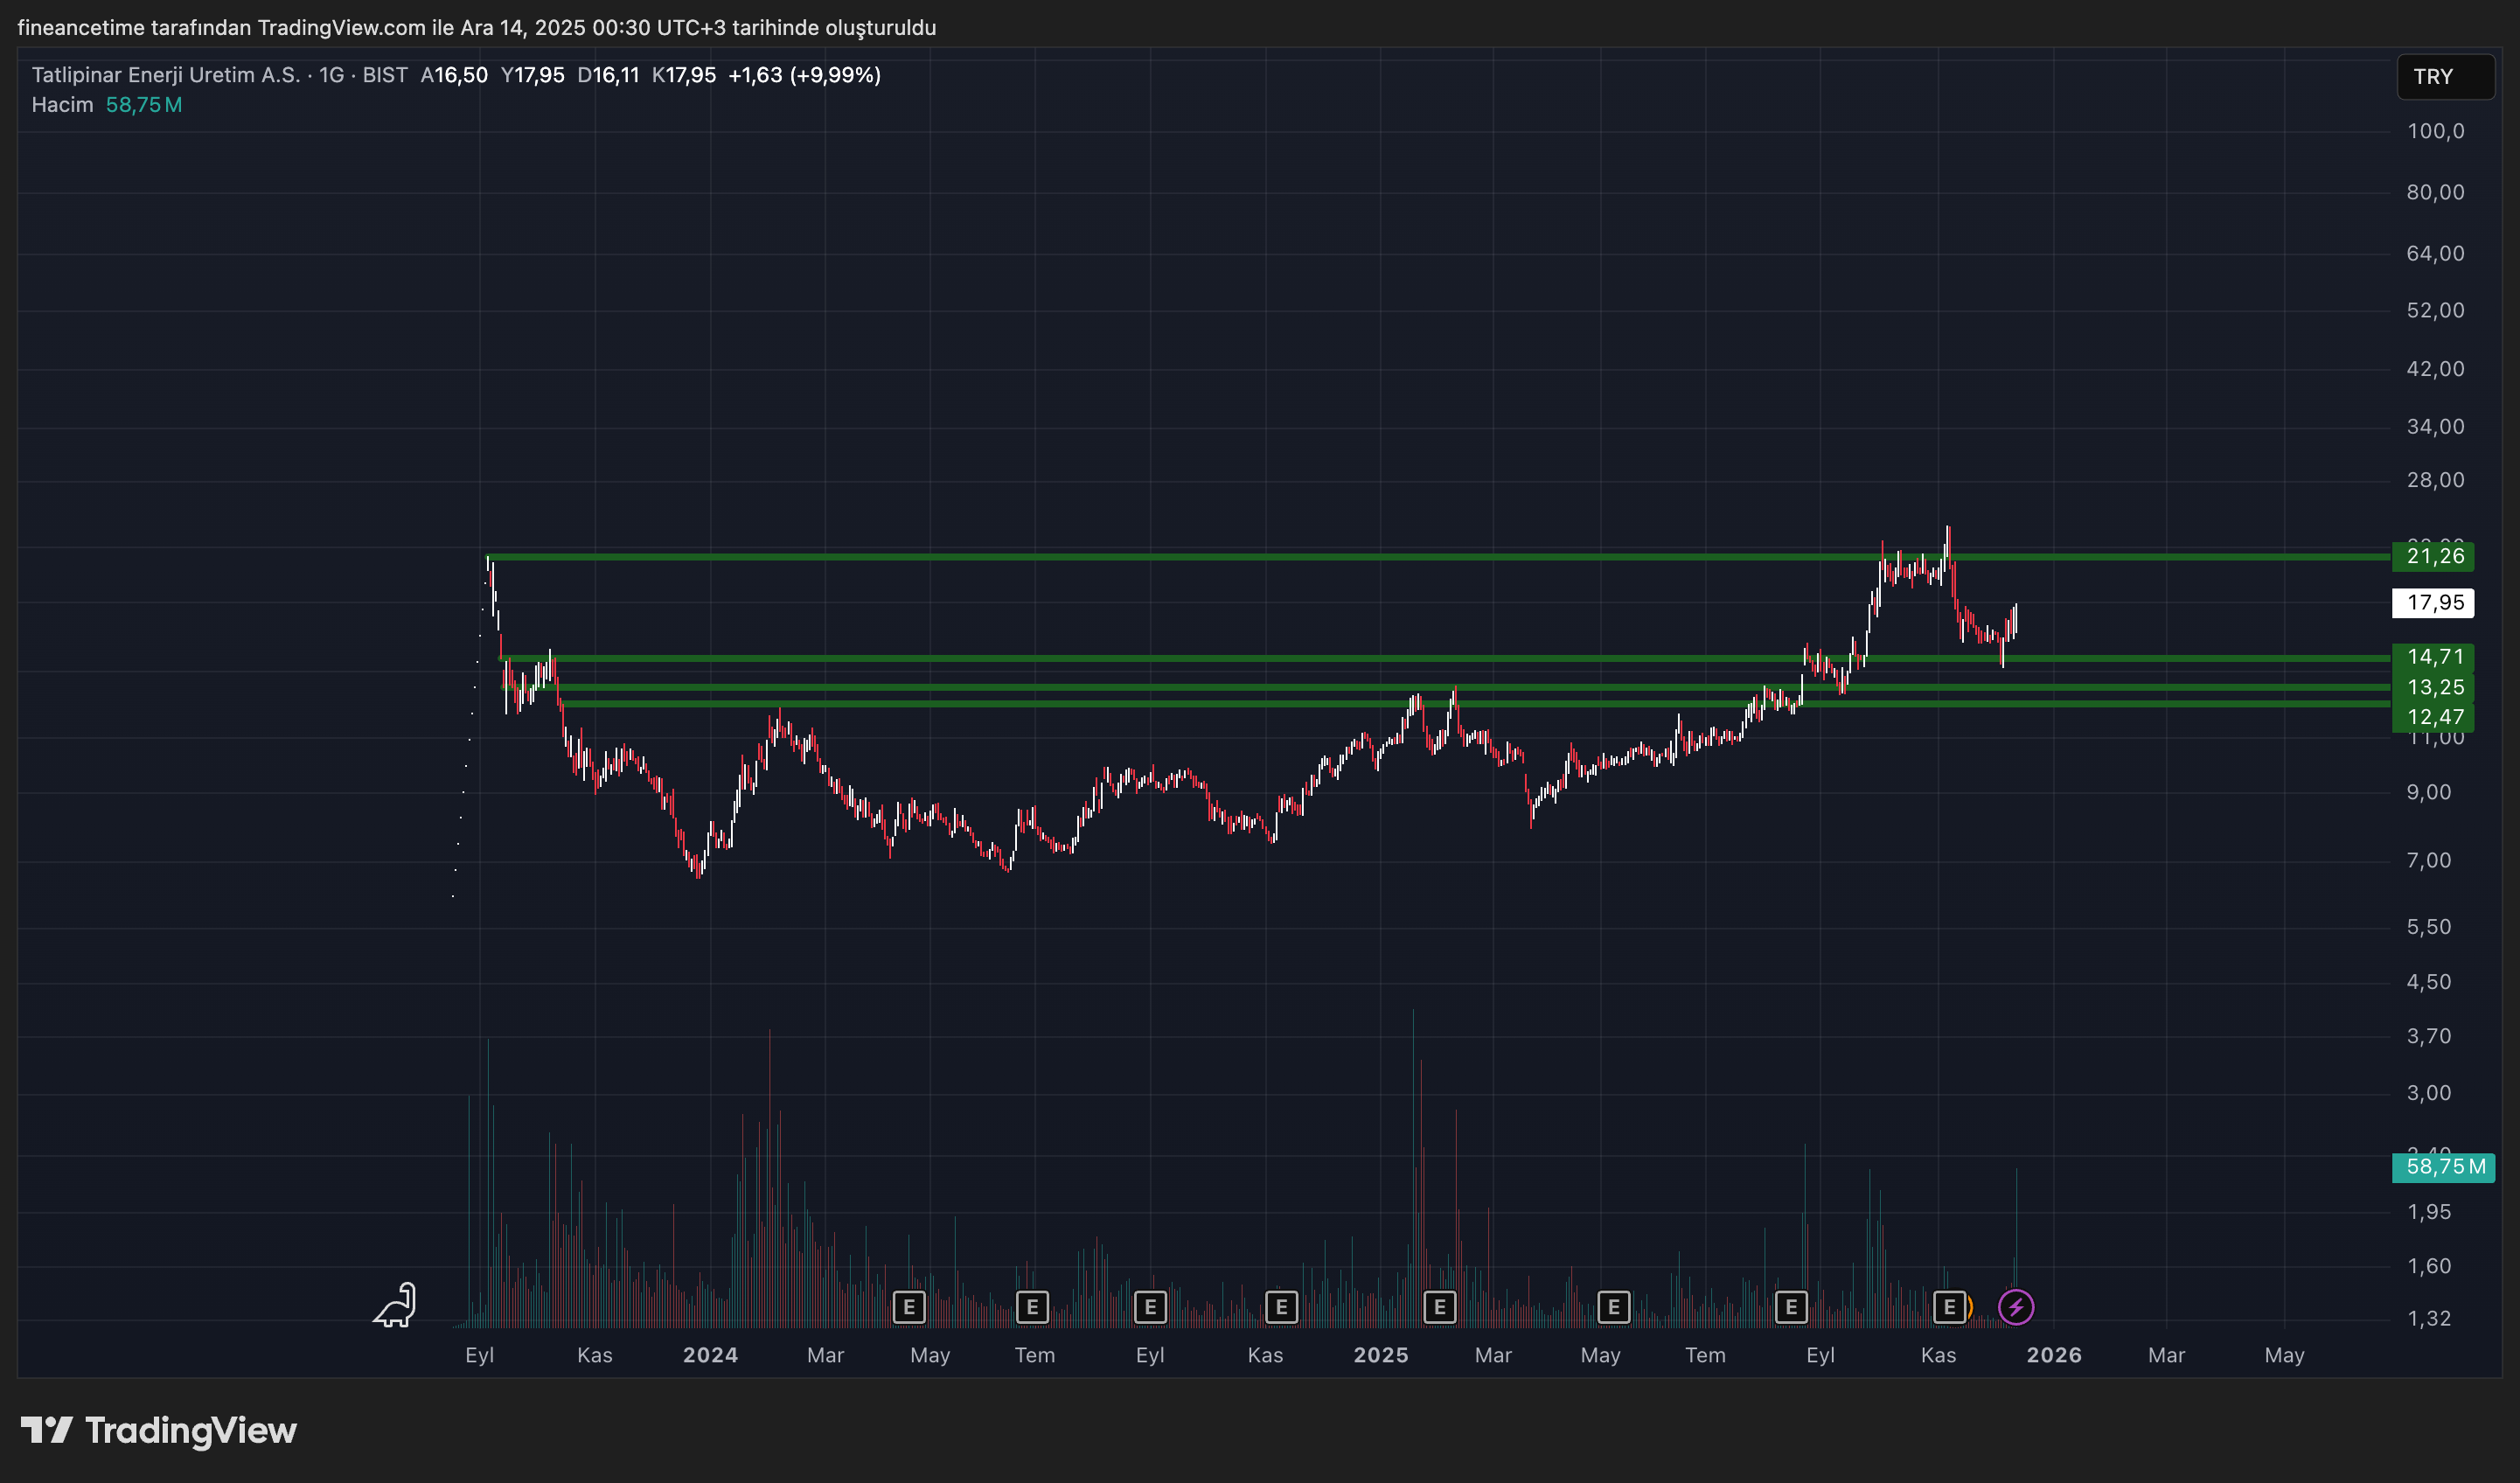Screen dimensions: 2520x1483
Task: Open earnings marker above Kas 2024 label
Action: click(x=1281, y=1306)
